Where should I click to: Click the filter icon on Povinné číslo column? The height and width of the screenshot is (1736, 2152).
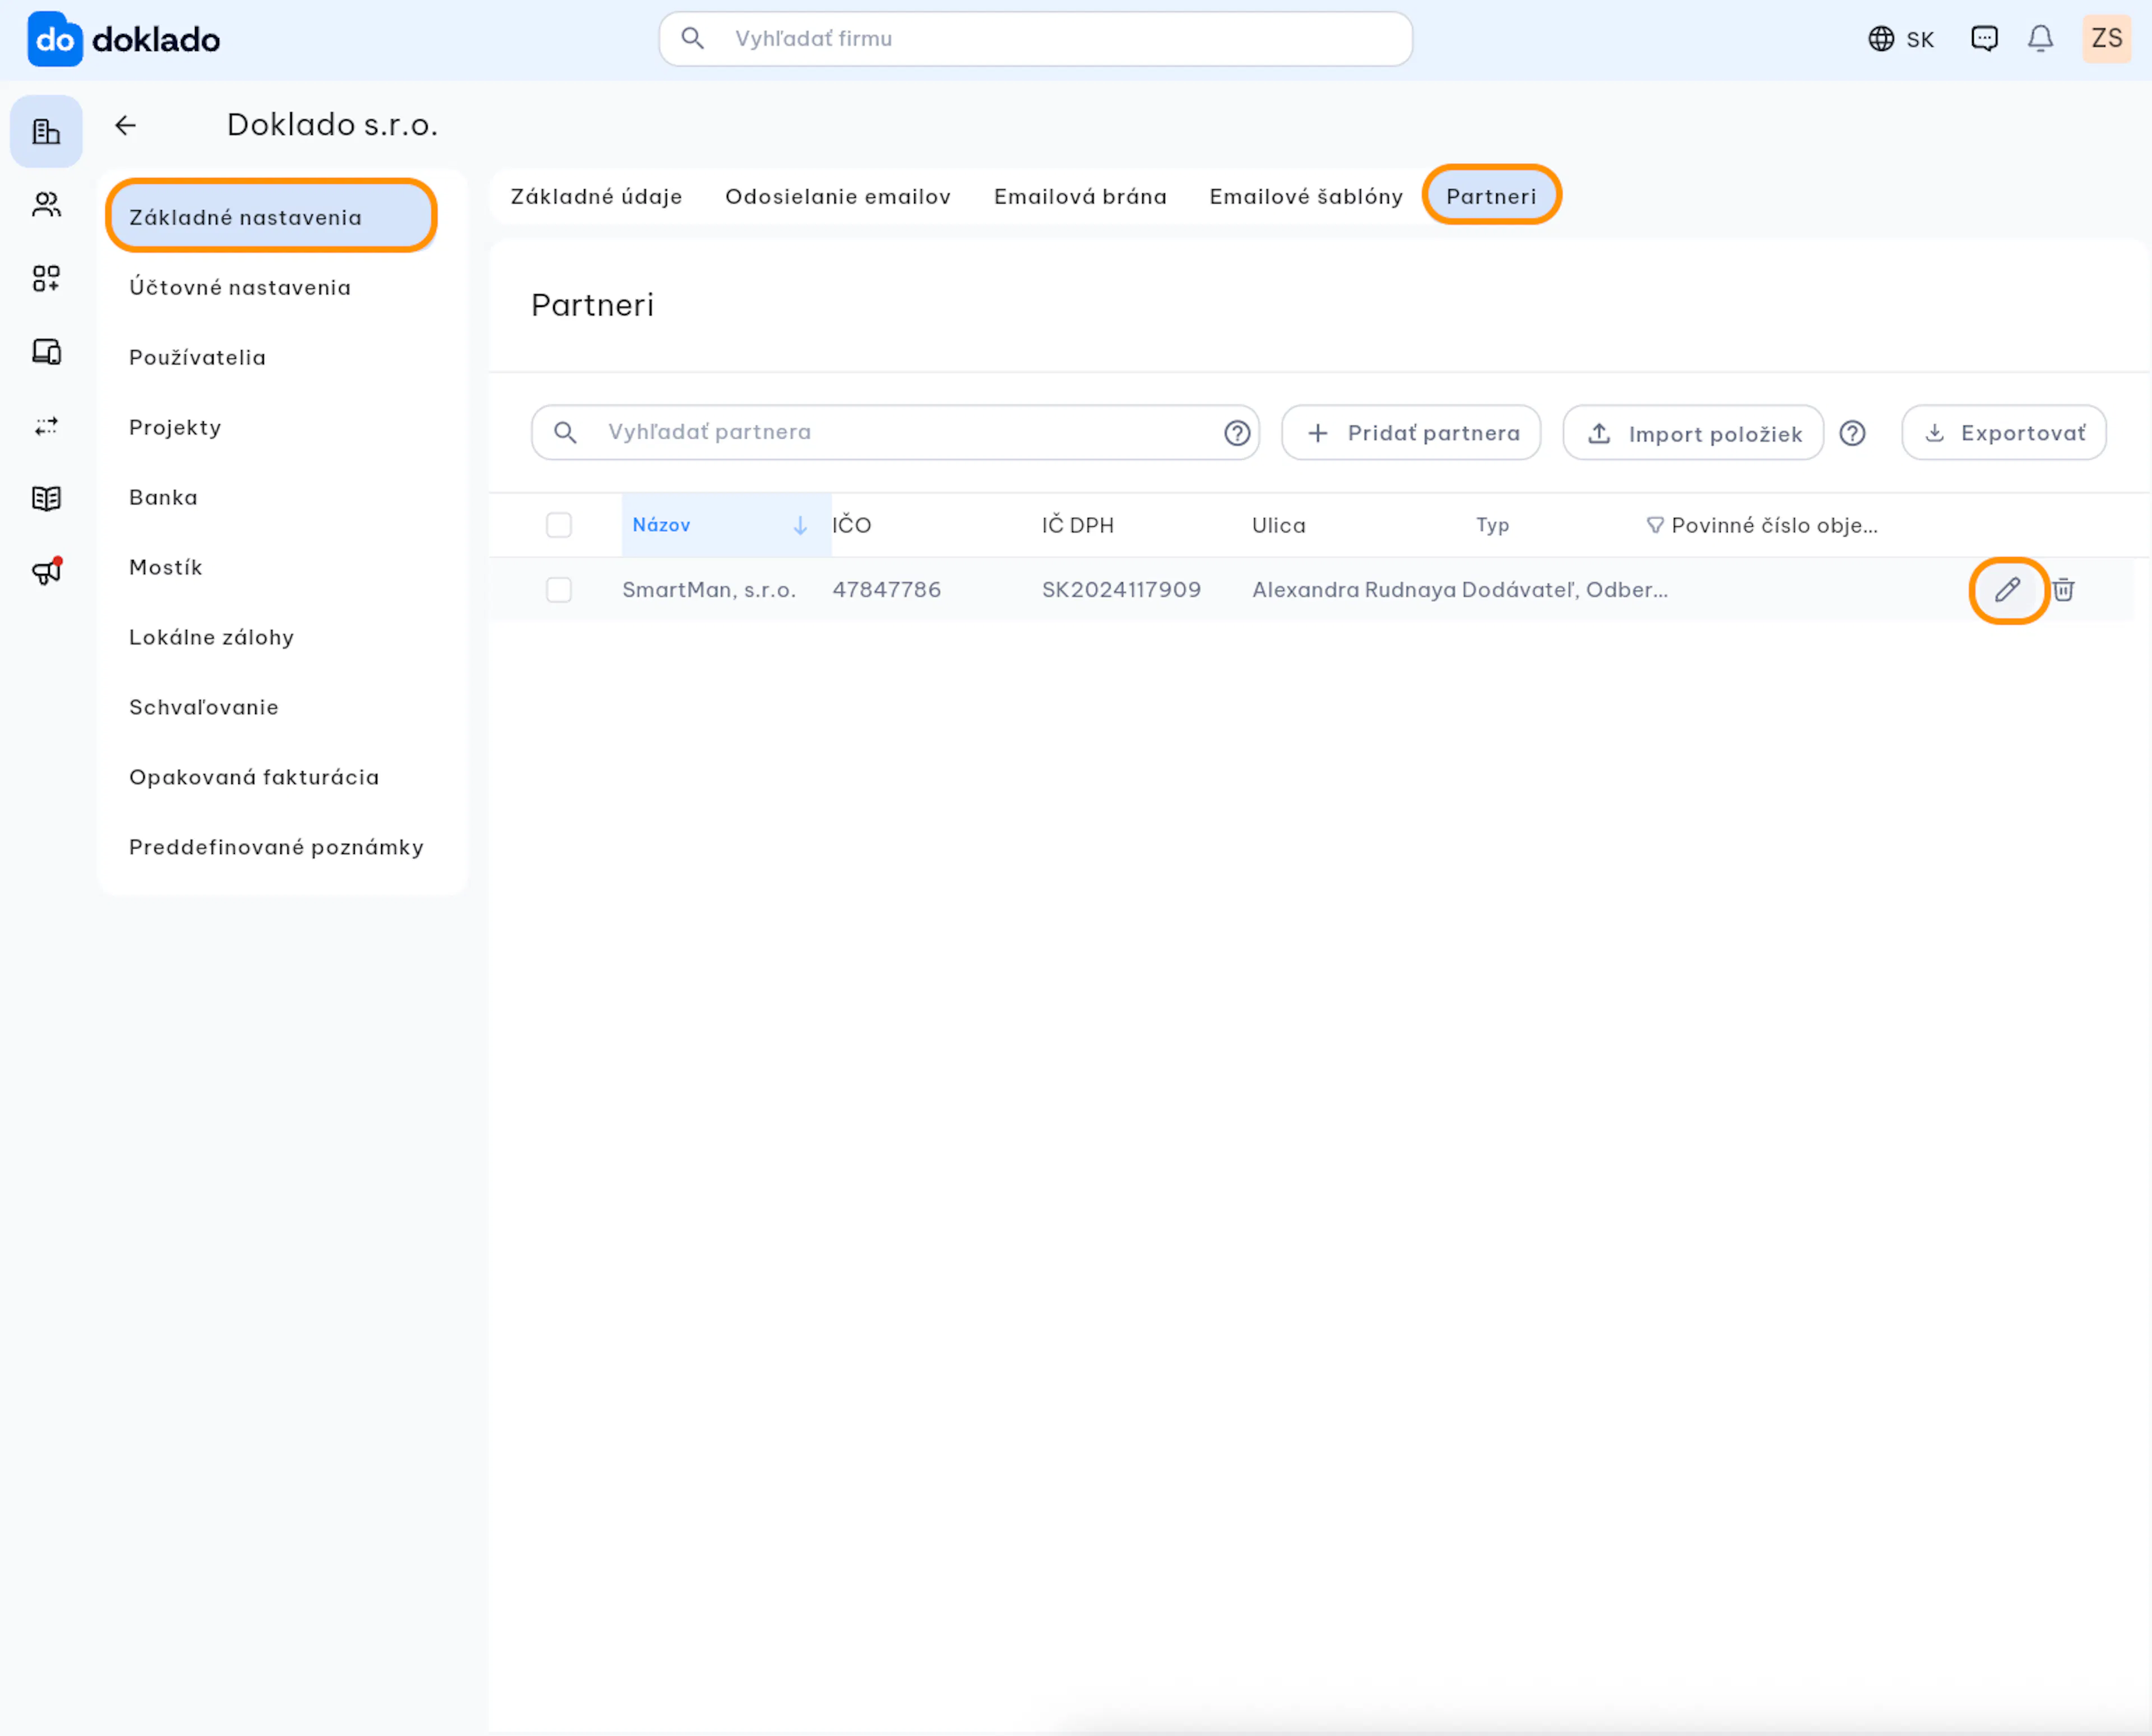pyautogui.click(x=1655, y=525)
